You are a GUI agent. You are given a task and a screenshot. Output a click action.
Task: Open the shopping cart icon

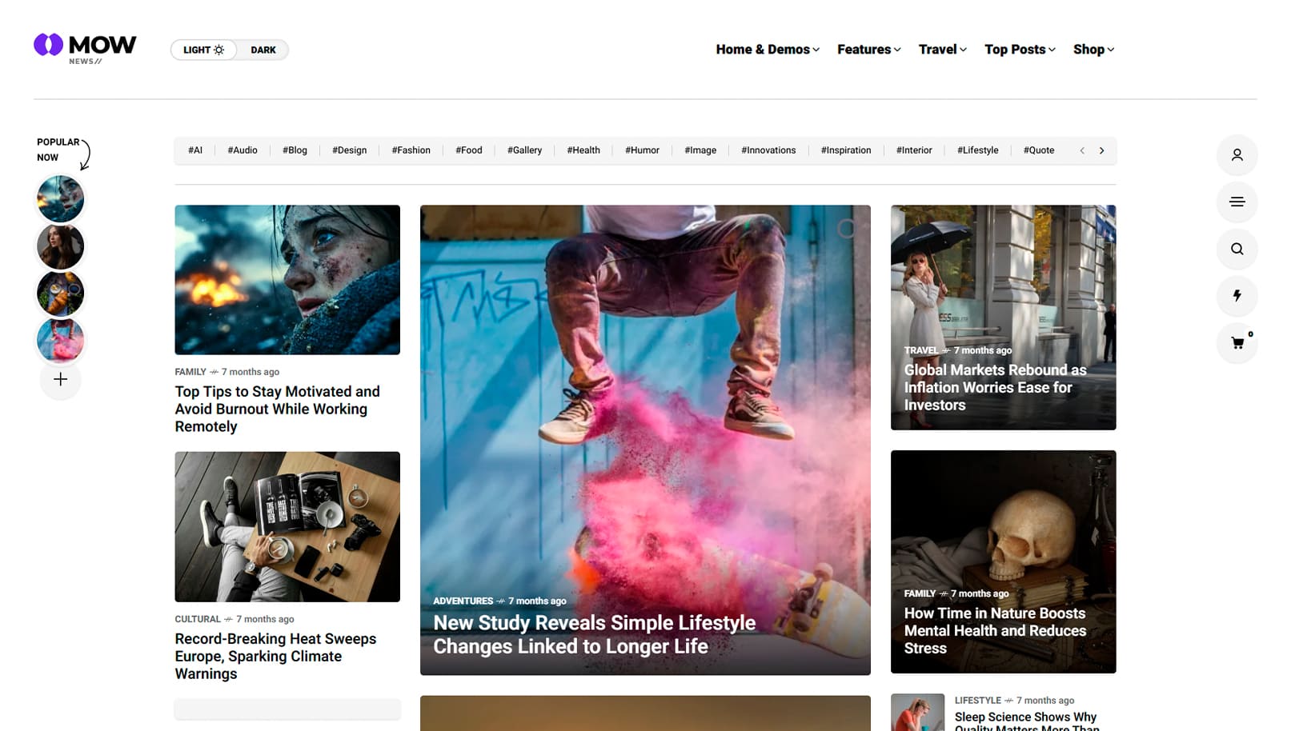[x=1237, y=342]
